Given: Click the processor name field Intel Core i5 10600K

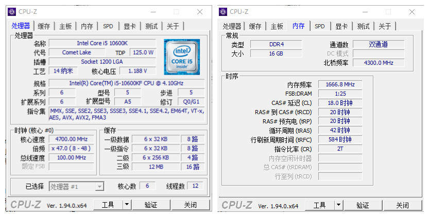Looking at the screenshot, I should point(102,43).
